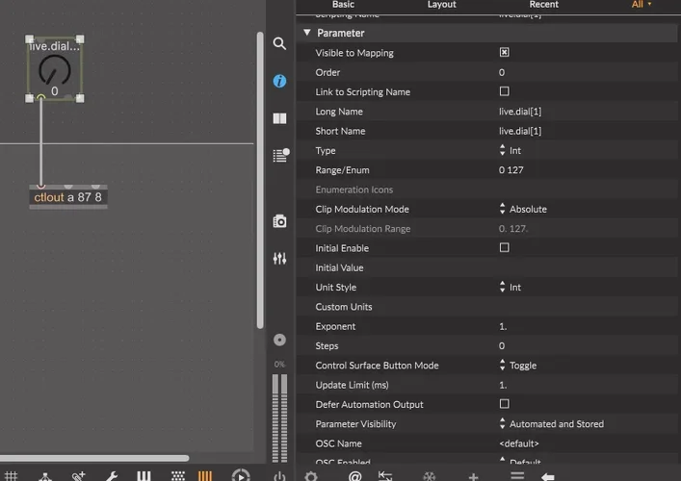Open the snapshots camera icon
The image size is (681, 481).
coord(279,221)
